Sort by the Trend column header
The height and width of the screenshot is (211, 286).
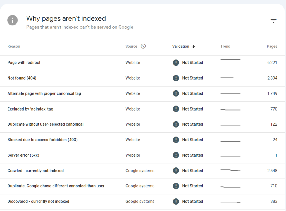tap(225, 46)
